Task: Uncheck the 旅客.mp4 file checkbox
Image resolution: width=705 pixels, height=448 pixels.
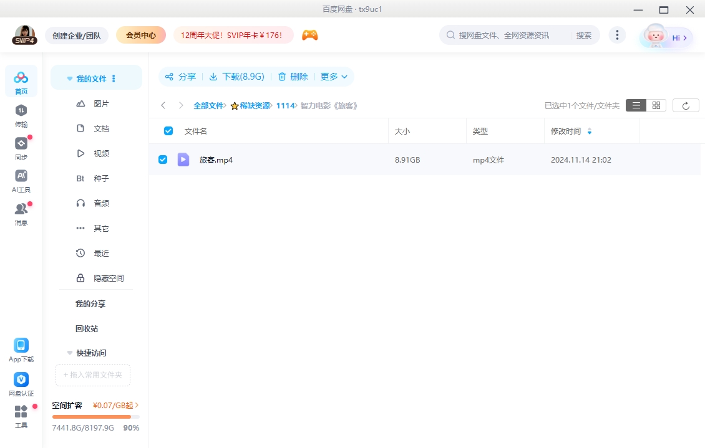Action: point(163,159)
